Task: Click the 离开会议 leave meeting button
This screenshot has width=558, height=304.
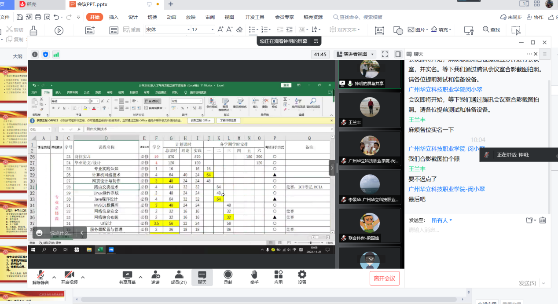Action: [x=384, y=278]
